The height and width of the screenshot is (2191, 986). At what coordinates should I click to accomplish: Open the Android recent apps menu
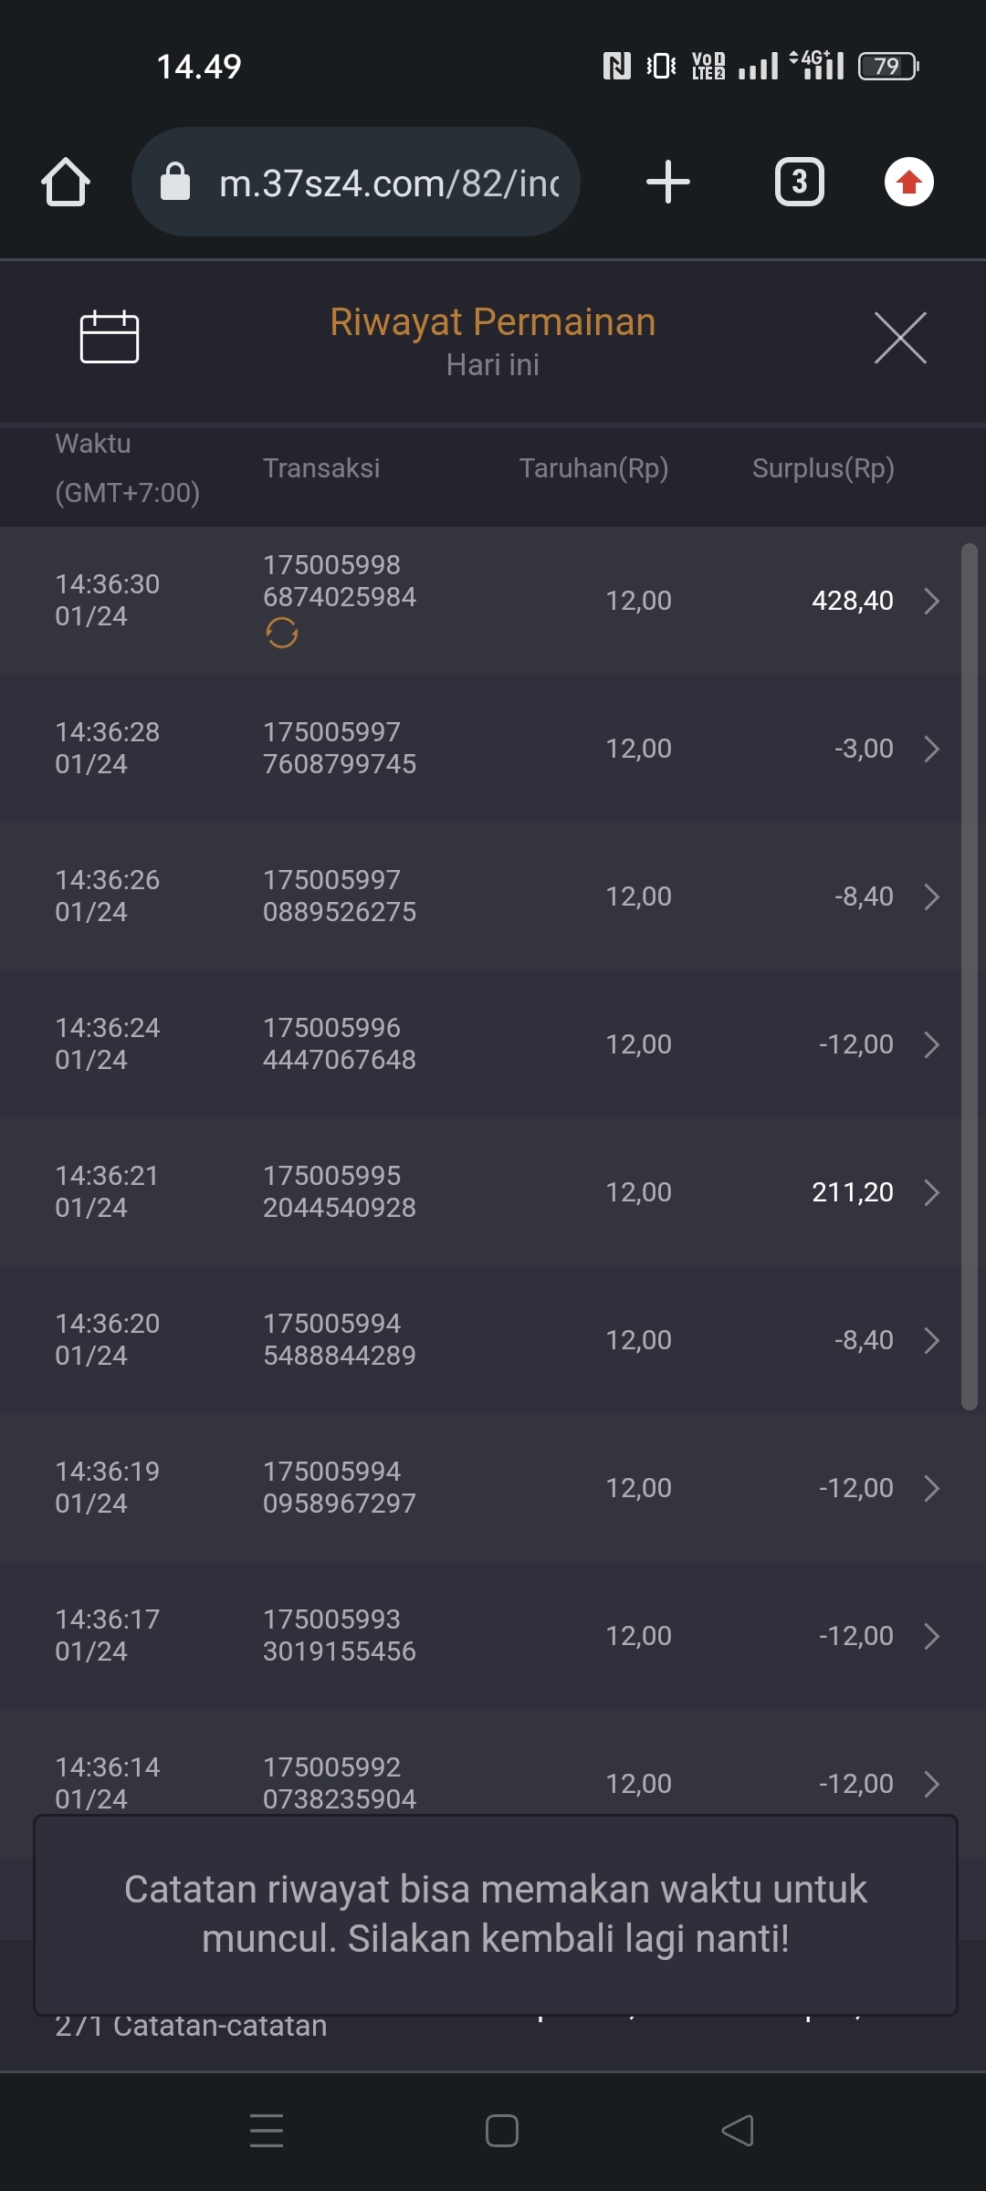(267, 2131)
